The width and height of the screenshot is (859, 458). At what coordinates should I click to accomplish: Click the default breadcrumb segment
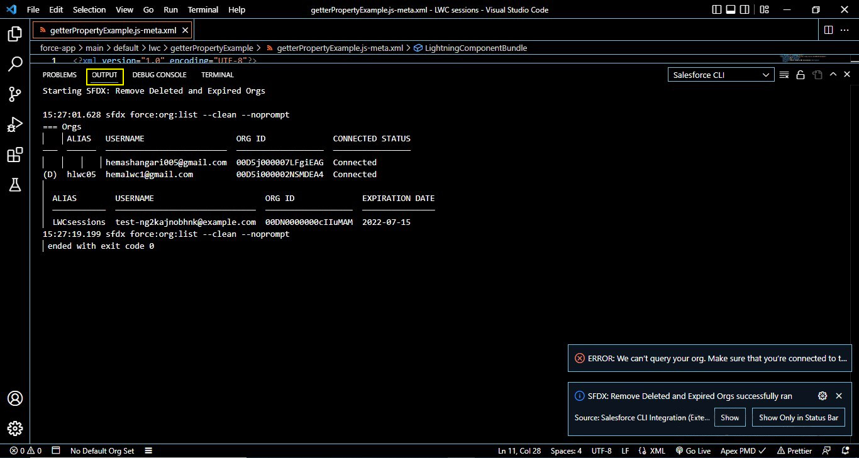click(126, 48)
